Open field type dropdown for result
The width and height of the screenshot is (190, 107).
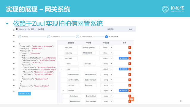click(106, 64)
